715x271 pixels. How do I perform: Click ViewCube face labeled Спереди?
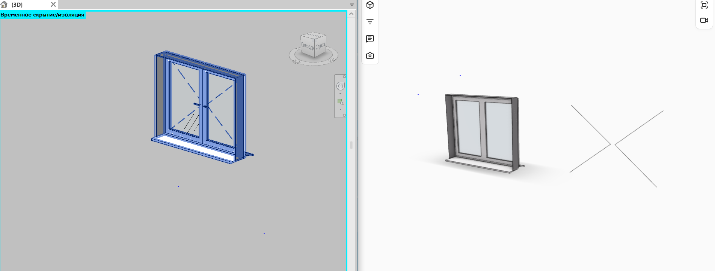coord(307,46)
